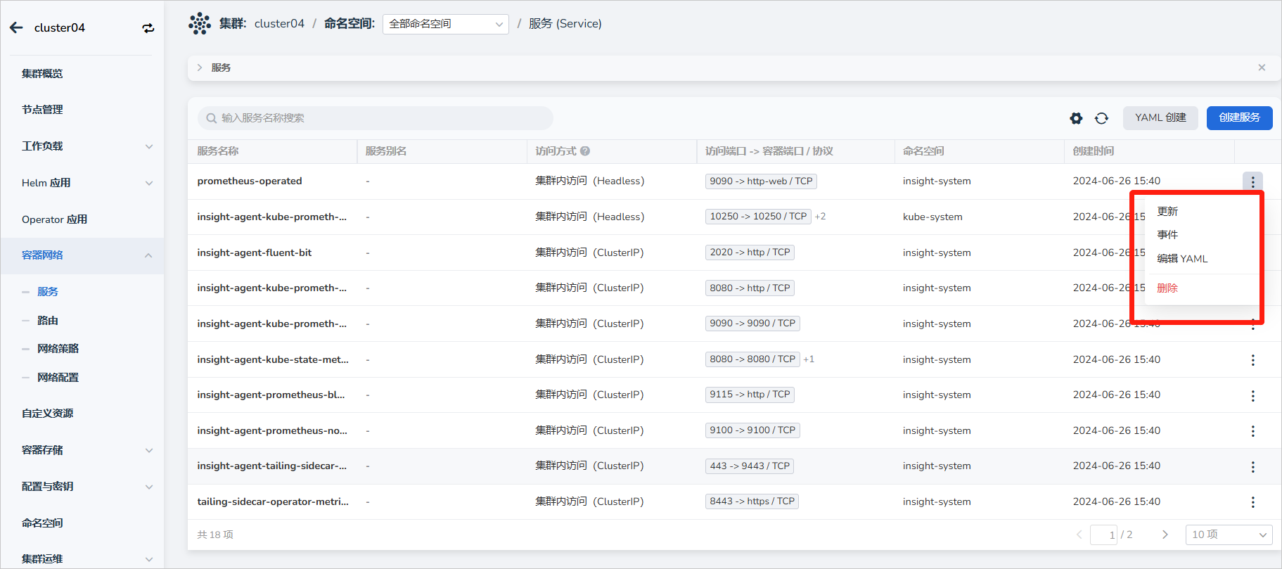Viewport: 1282px width, 569px height.
Task: Go to next page arrow
Action: [x=1165, y=535]
